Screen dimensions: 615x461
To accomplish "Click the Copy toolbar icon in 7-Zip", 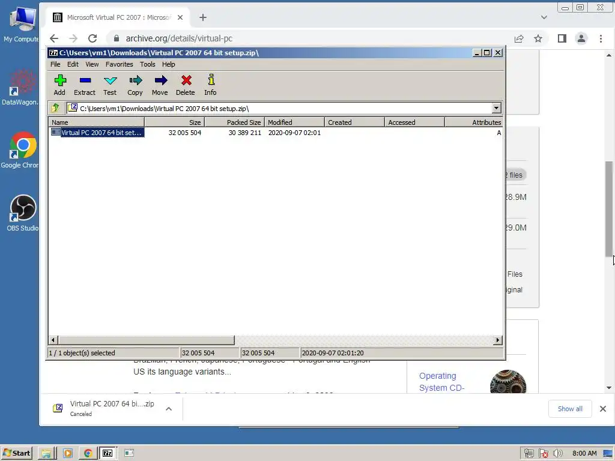I will coord(135,85).
